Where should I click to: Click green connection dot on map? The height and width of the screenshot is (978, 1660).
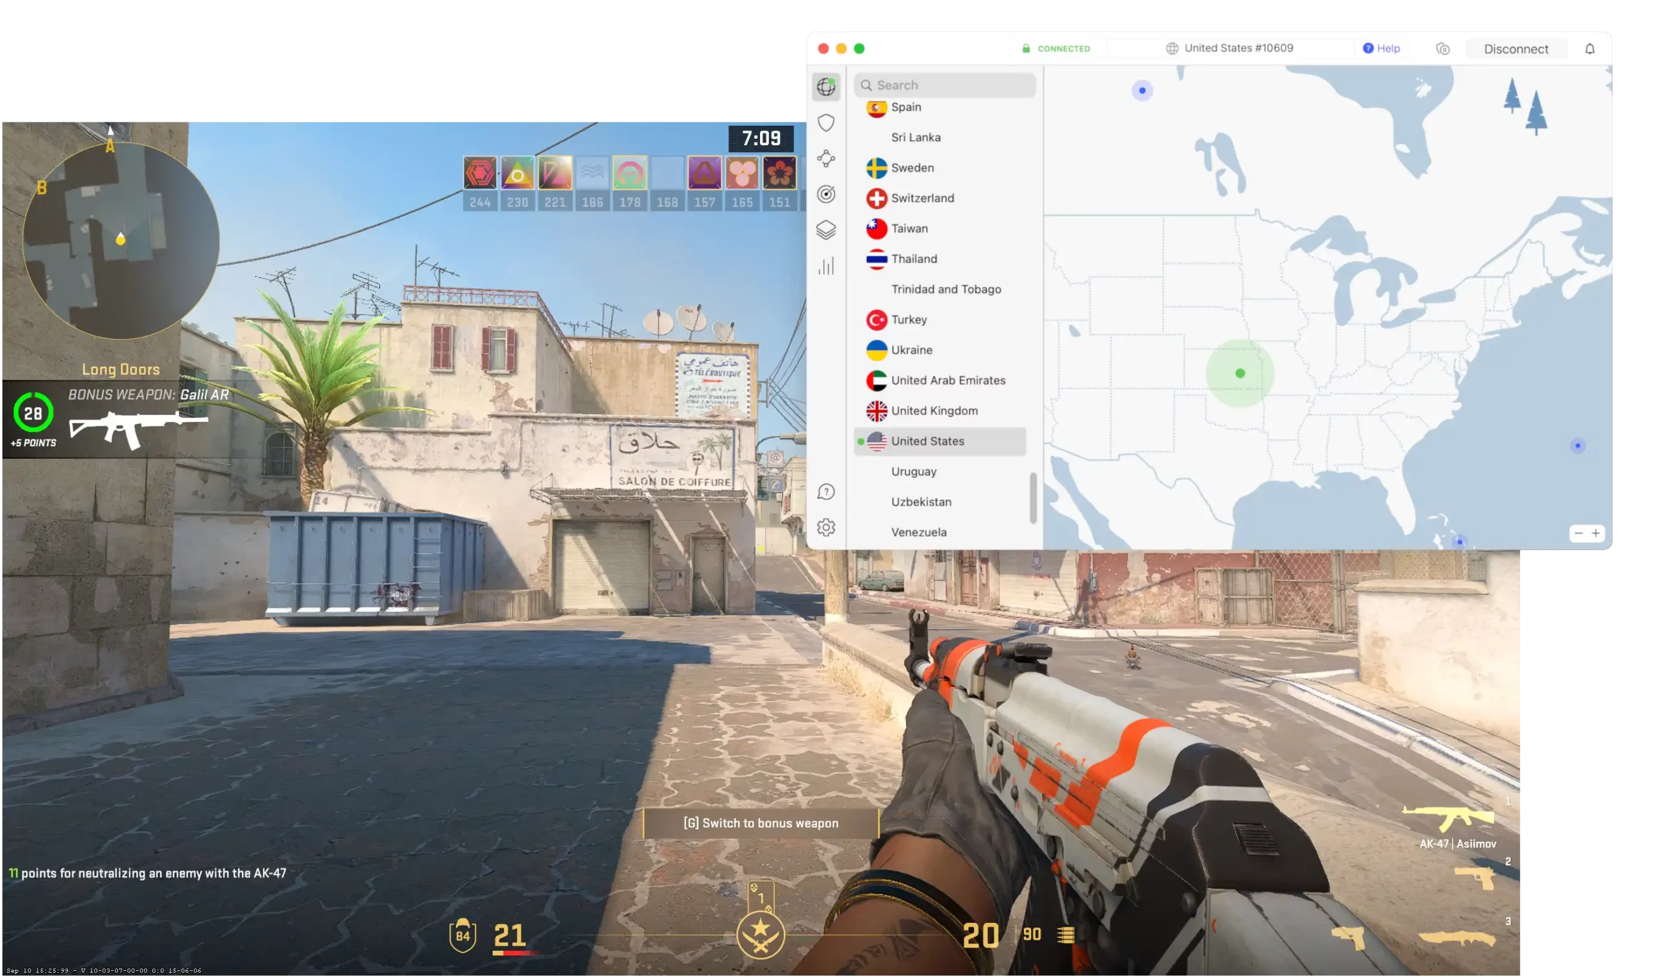point(1239,373)
